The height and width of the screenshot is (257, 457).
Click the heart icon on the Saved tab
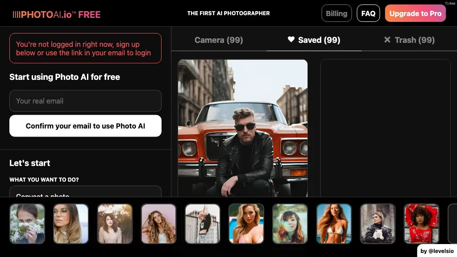(x=290, y=40)
